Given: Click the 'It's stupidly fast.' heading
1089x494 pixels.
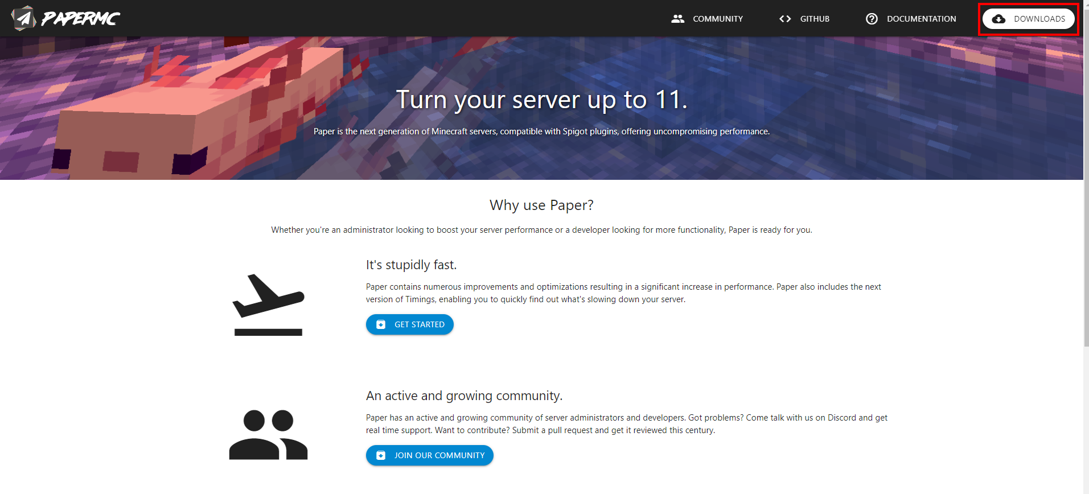Looking at the screenshot, I should tap(411, 265).
